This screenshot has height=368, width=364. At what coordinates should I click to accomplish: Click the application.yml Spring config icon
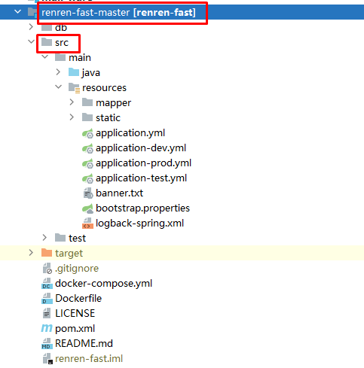87,133
